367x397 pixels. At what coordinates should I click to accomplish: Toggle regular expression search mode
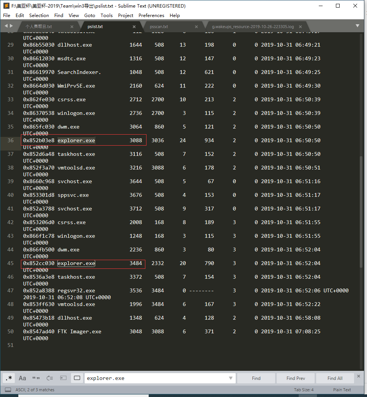tap(9, 378)
